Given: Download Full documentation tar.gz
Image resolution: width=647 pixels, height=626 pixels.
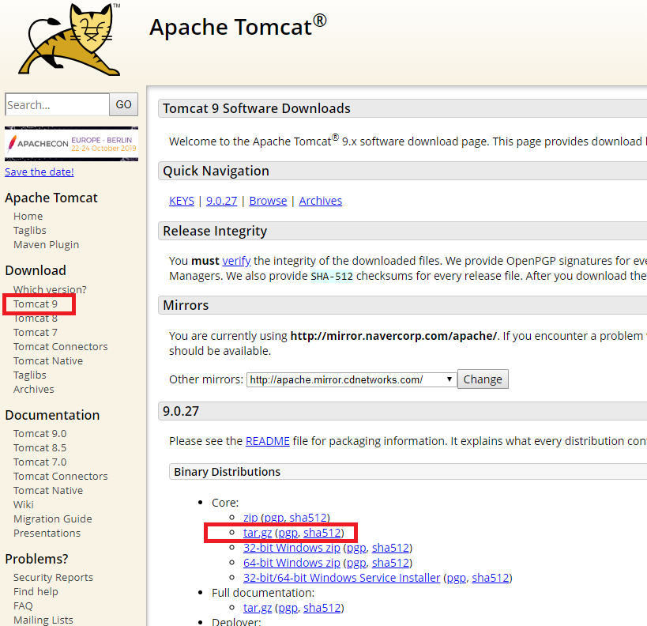Looking at the screenshot, I should (x=258, y=608).
